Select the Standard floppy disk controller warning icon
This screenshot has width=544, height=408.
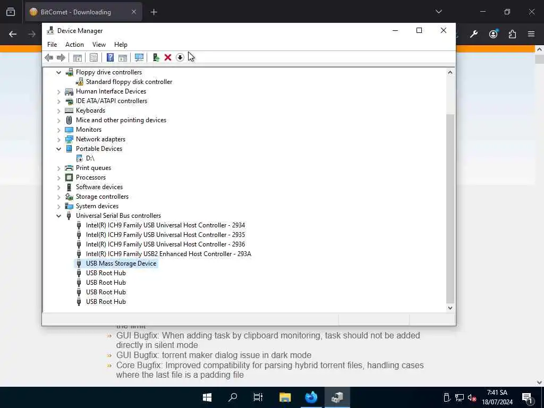[x=80, y=82]
